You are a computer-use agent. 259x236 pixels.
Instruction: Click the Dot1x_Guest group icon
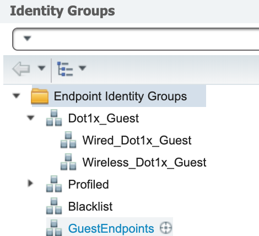[x=54, y=118]
